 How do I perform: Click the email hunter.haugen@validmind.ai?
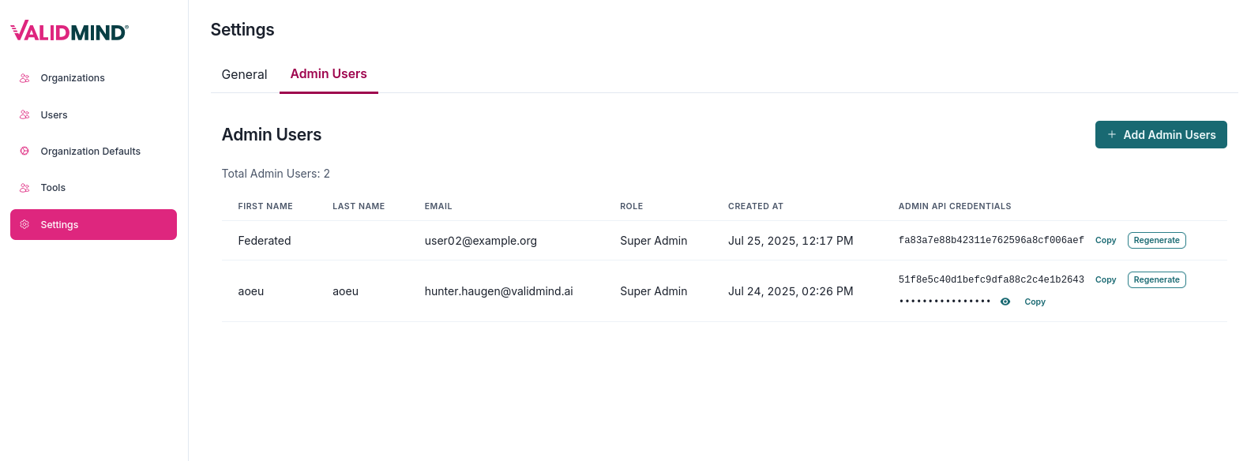[498, 291]
